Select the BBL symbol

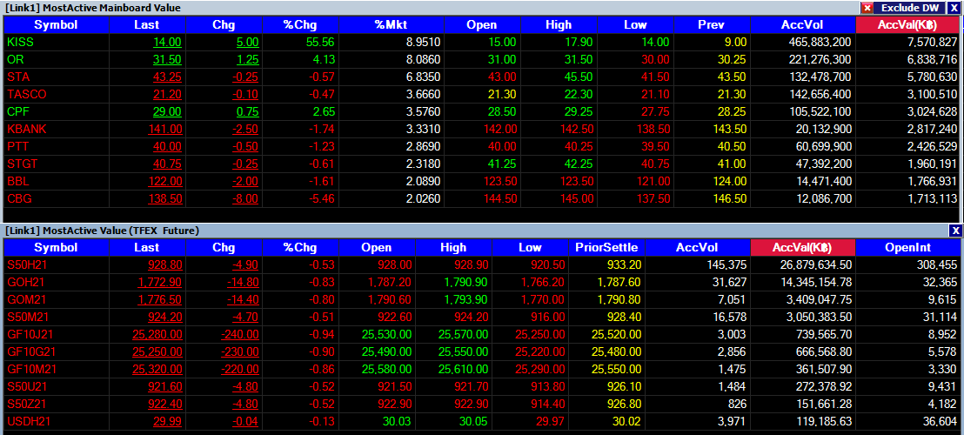tap(17, 182)
